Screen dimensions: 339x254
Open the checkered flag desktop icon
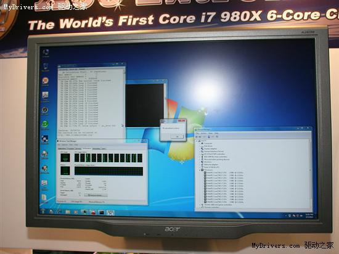point(45,139)
